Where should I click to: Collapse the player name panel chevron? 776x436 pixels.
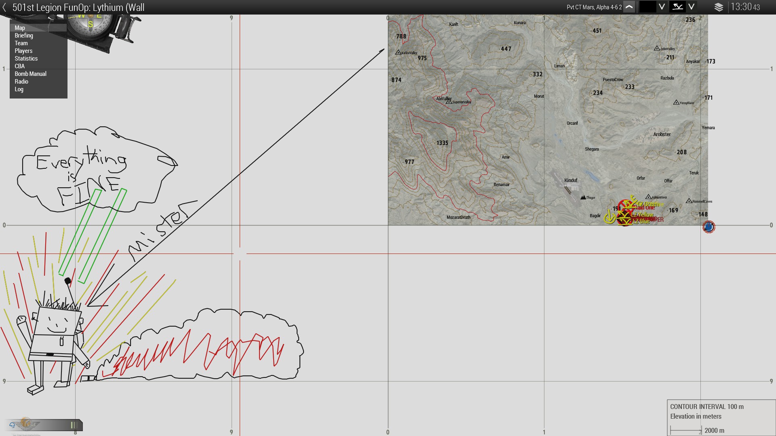click(629, 7)
